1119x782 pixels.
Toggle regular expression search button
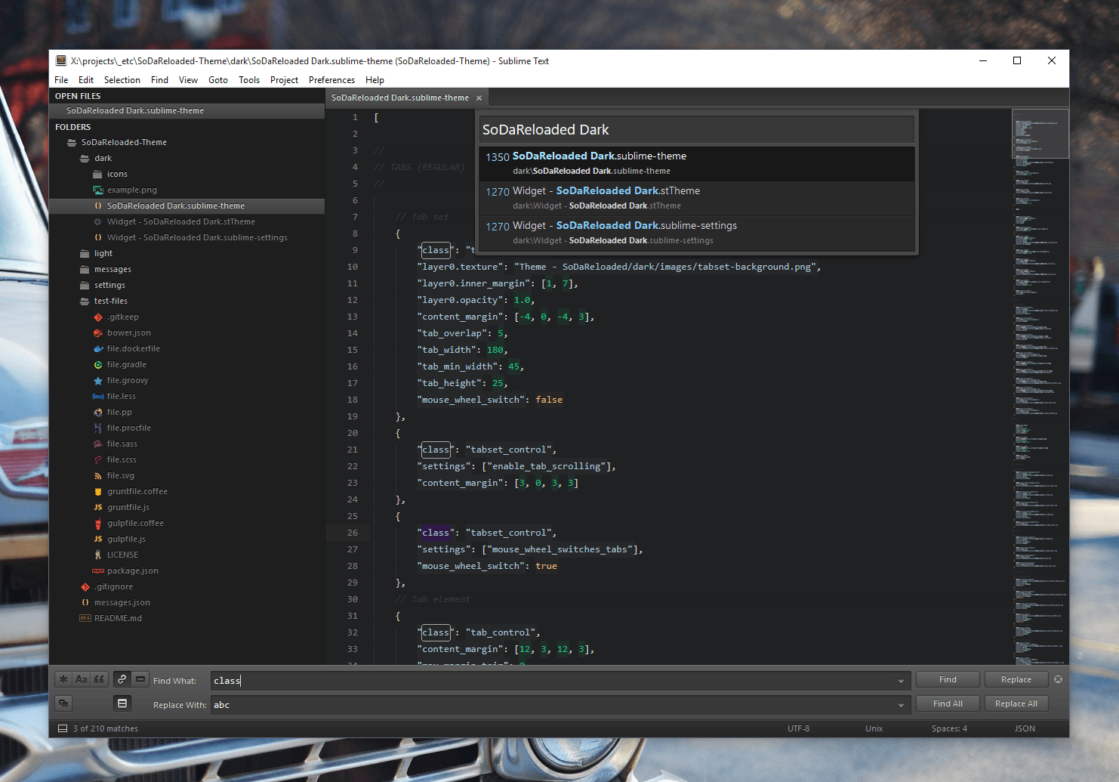pyautogui.click(x=63, y=679)
